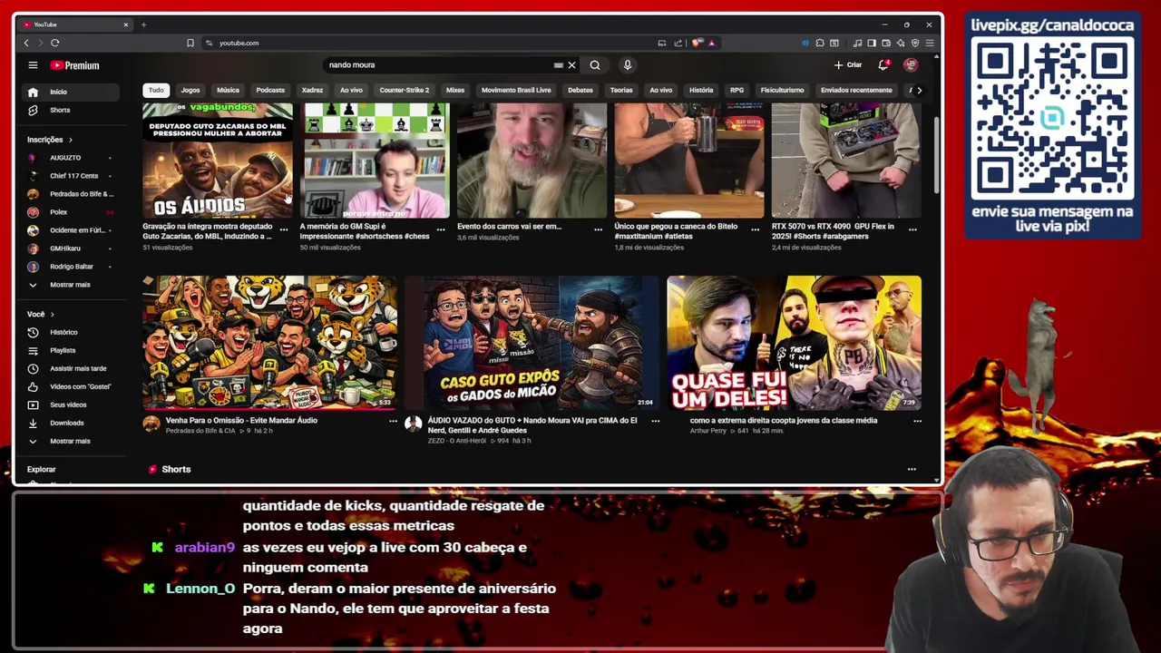Select the Movimento Brasil Livre chip
The image size is (1161, 653).
pyautogui.click(x=516, y=90)
